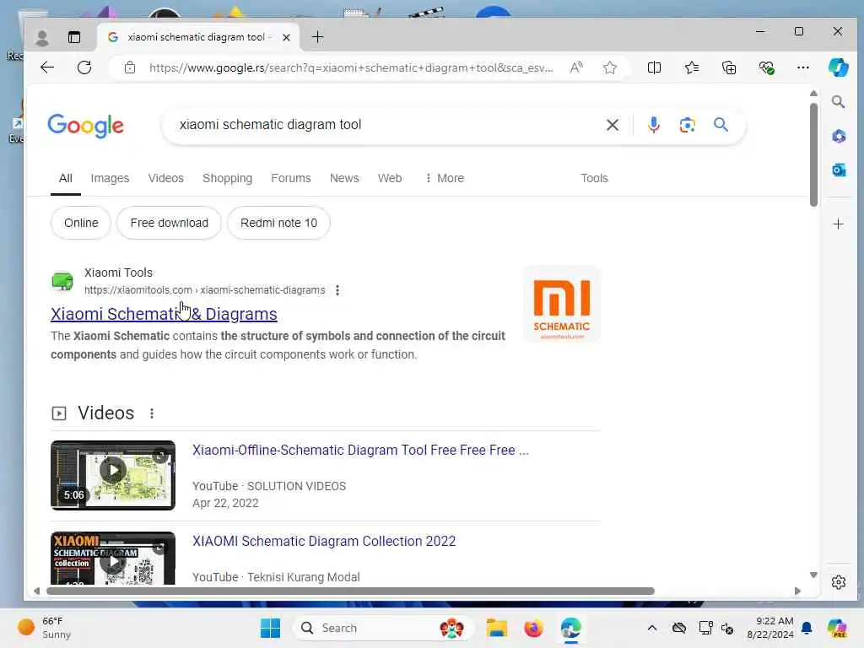Viewport: 864px width, 648px height.
Task: Click the horizontal page scrollbar thumb
Action: tap(350, 591)
